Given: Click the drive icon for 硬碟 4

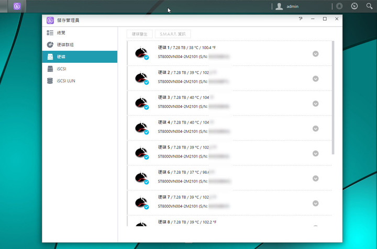Looking at the screenshot, I should (x=141, y=128).
